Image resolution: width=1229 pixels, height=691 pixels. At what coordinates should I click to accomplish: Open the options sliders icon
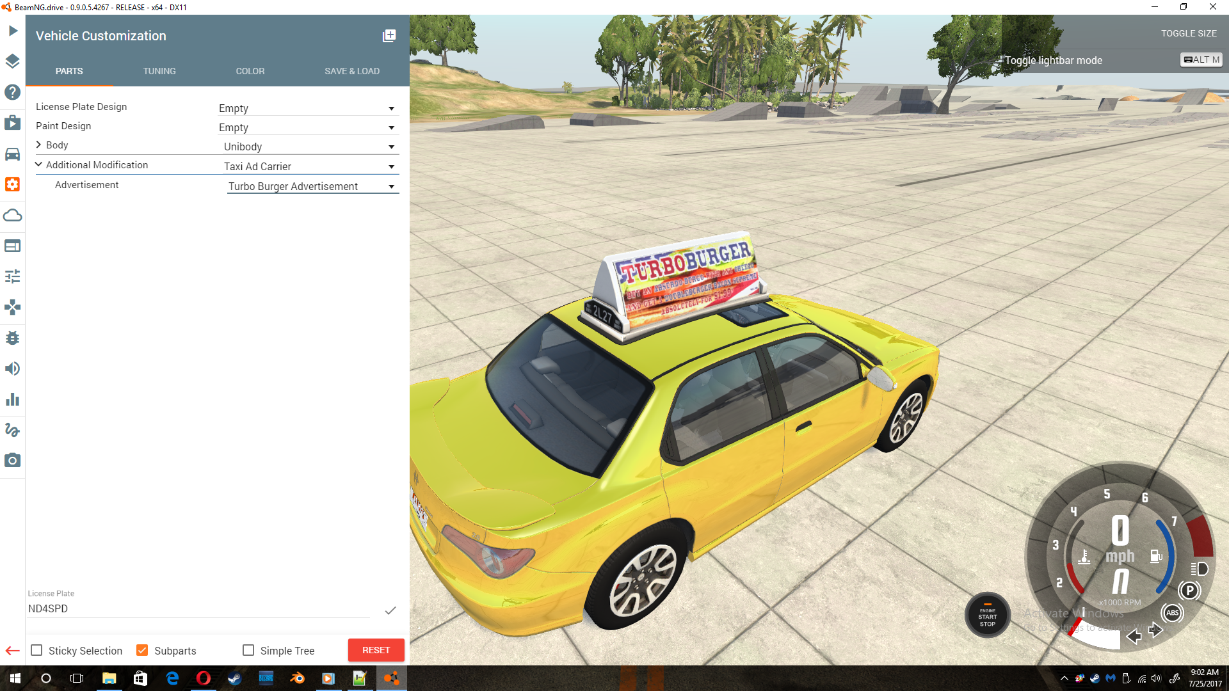[x=13, y=276]
